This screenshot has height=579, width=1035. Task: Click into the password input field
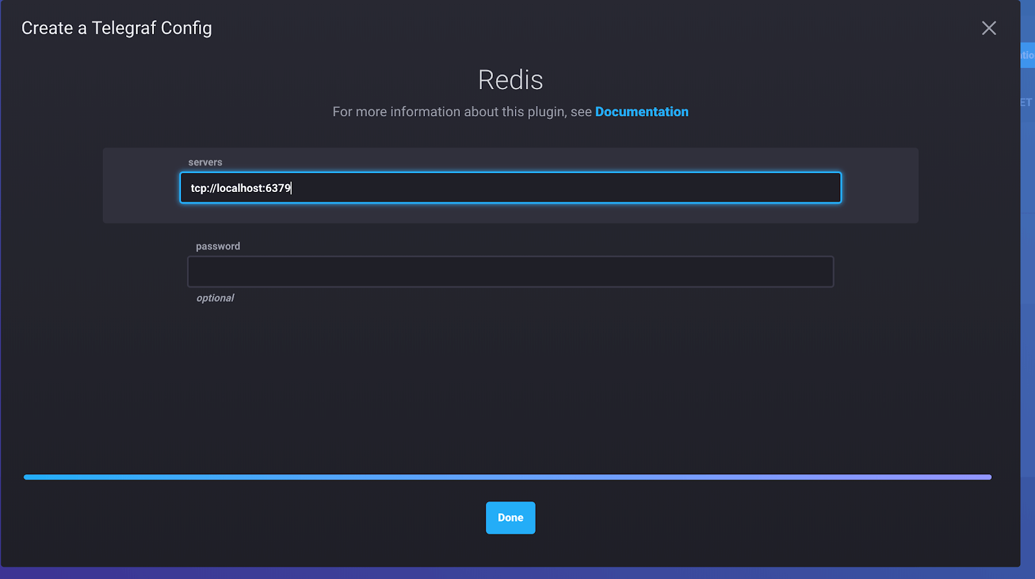[510, 271]
